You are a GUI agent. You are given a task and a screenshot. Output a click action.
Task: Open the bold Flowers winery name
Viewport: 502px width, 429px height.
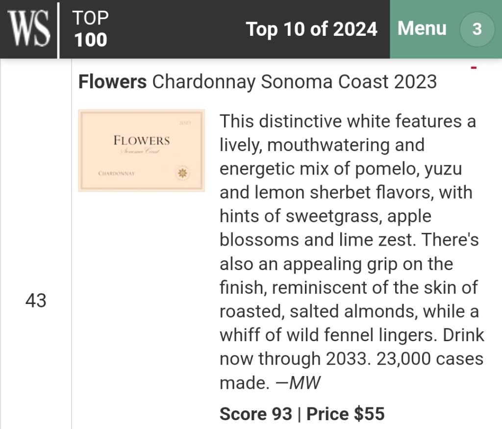coord(112,82)
